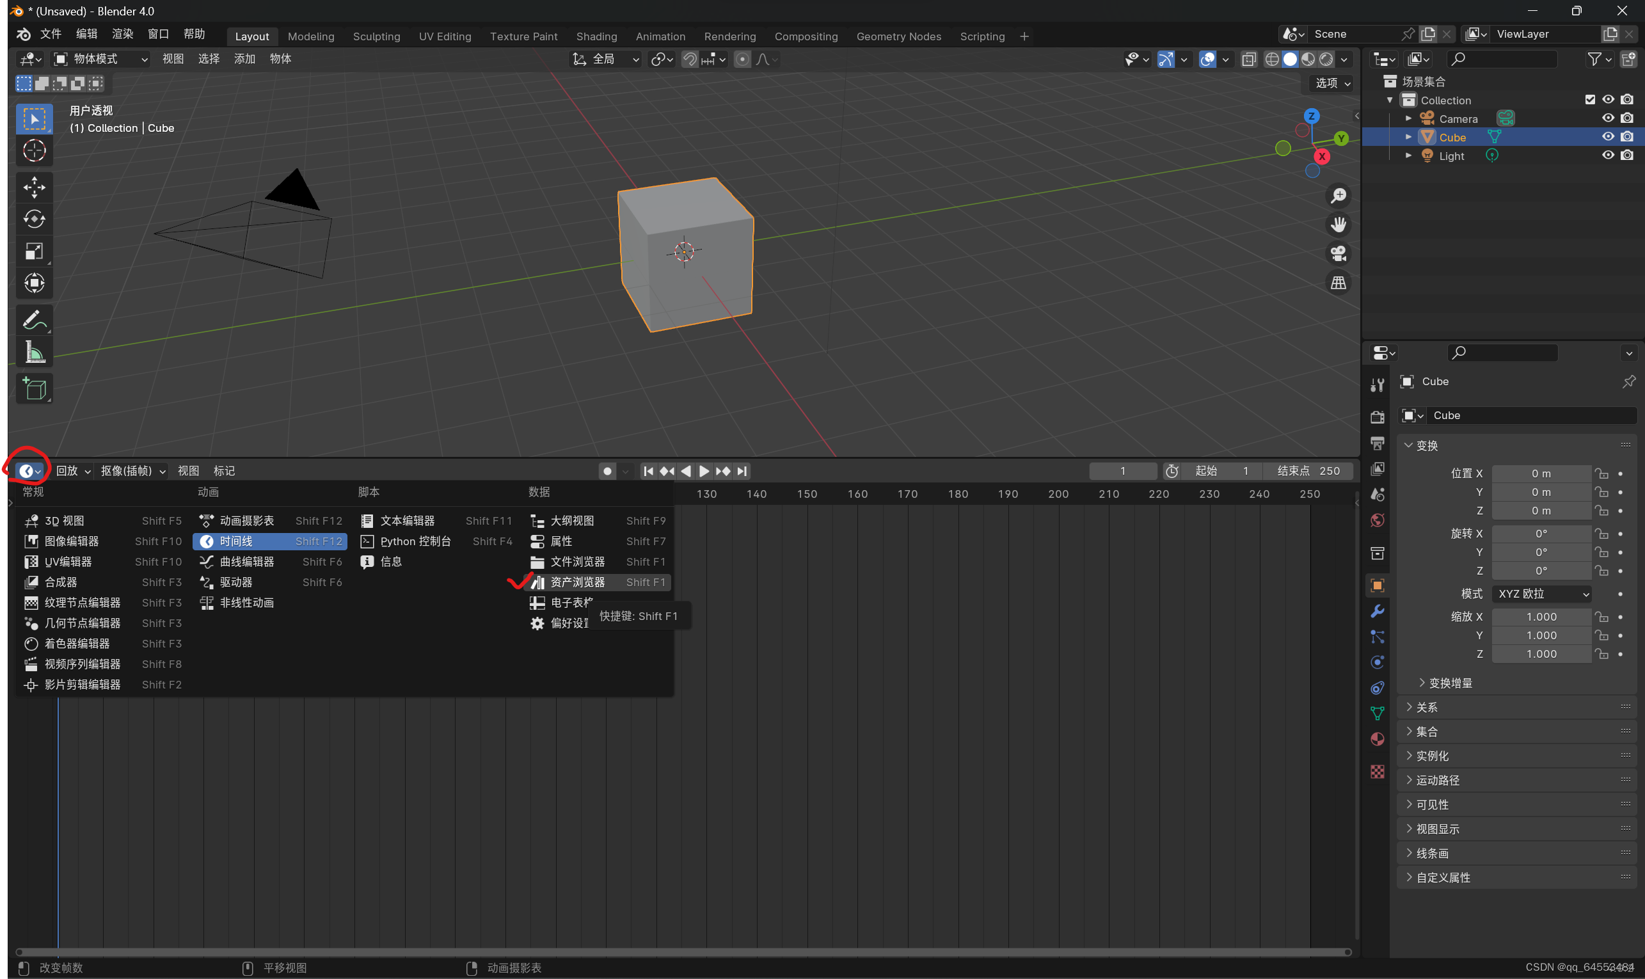This screenshot has width=1645, height=979.
Task: Select the Move tool in the left toolbar
Action: coord(34,187)
